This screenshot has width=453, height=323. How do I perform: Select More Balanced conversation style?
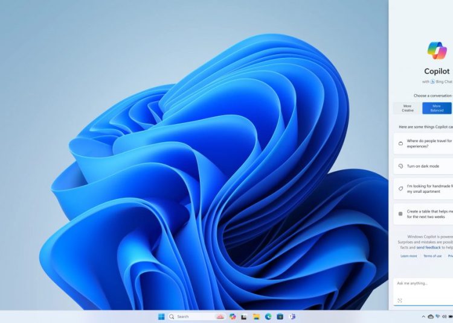(437, 108)
